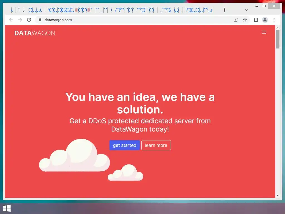Minimize the browser window
Screen dimensions: 285x214
point(256,6)
